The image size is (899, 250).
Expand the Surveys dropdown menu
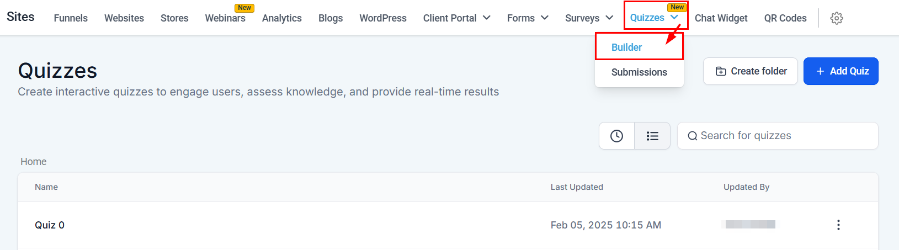589,18
